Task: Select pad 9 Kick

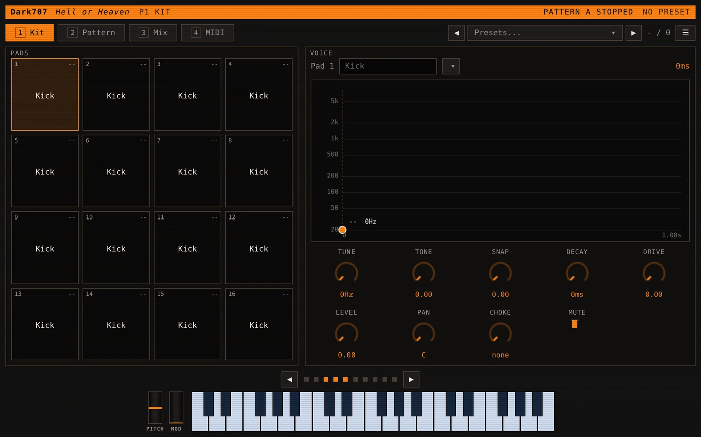Action: pos(45,248)
